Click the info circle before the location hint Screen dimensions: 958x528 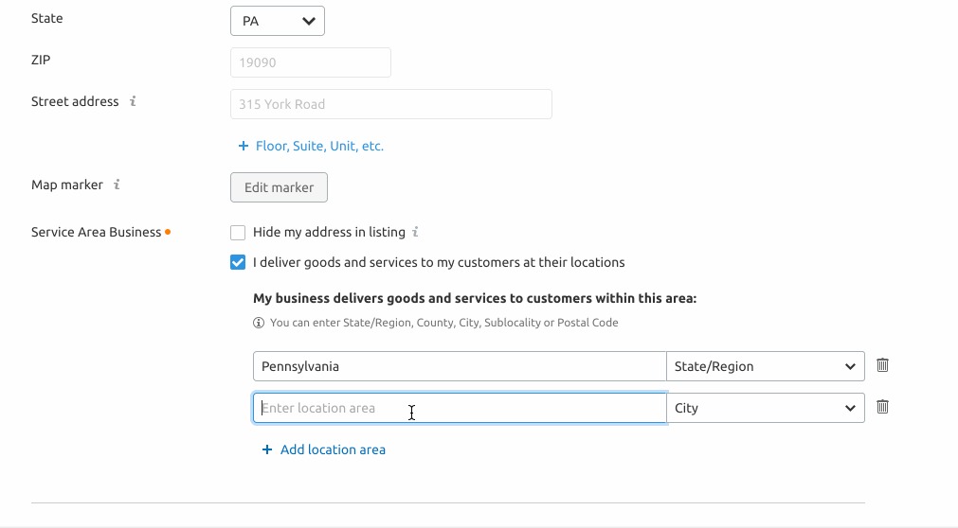pyautogui.click(x=259, y=323)
